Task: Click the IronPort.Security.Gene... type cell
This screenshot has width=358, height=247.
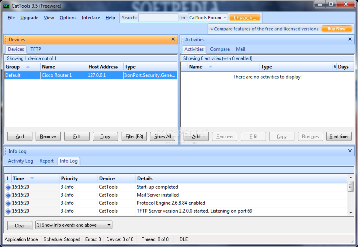Action: point(150,75)
